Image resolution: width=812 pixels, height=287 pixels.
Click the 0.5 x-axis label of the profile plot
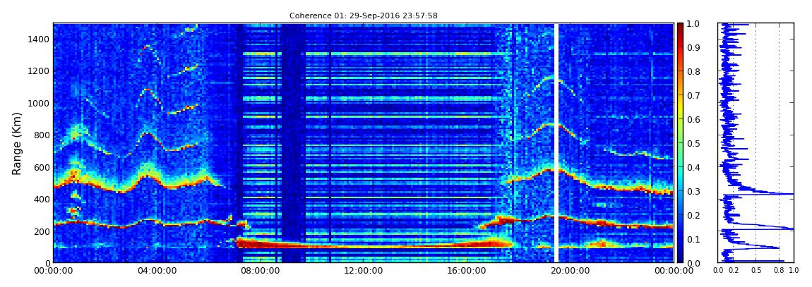coord(756,271)
